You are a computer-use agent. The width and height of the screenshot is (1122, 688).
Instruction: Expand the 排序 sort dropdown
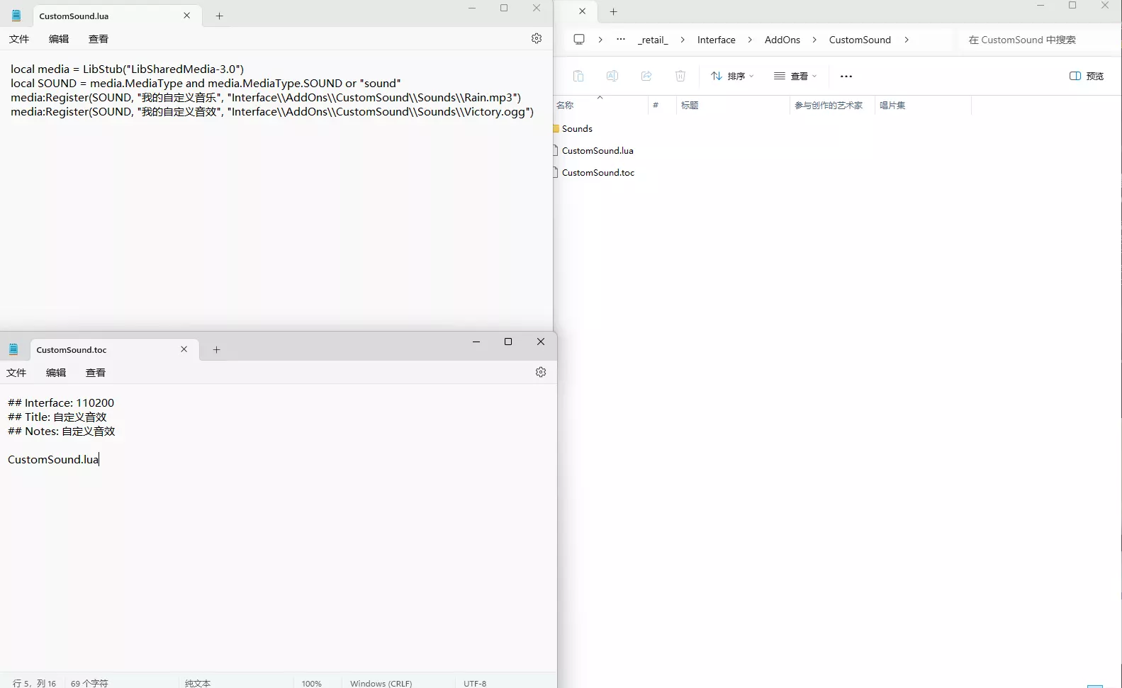pyautogui.click(x=732, y=76)
